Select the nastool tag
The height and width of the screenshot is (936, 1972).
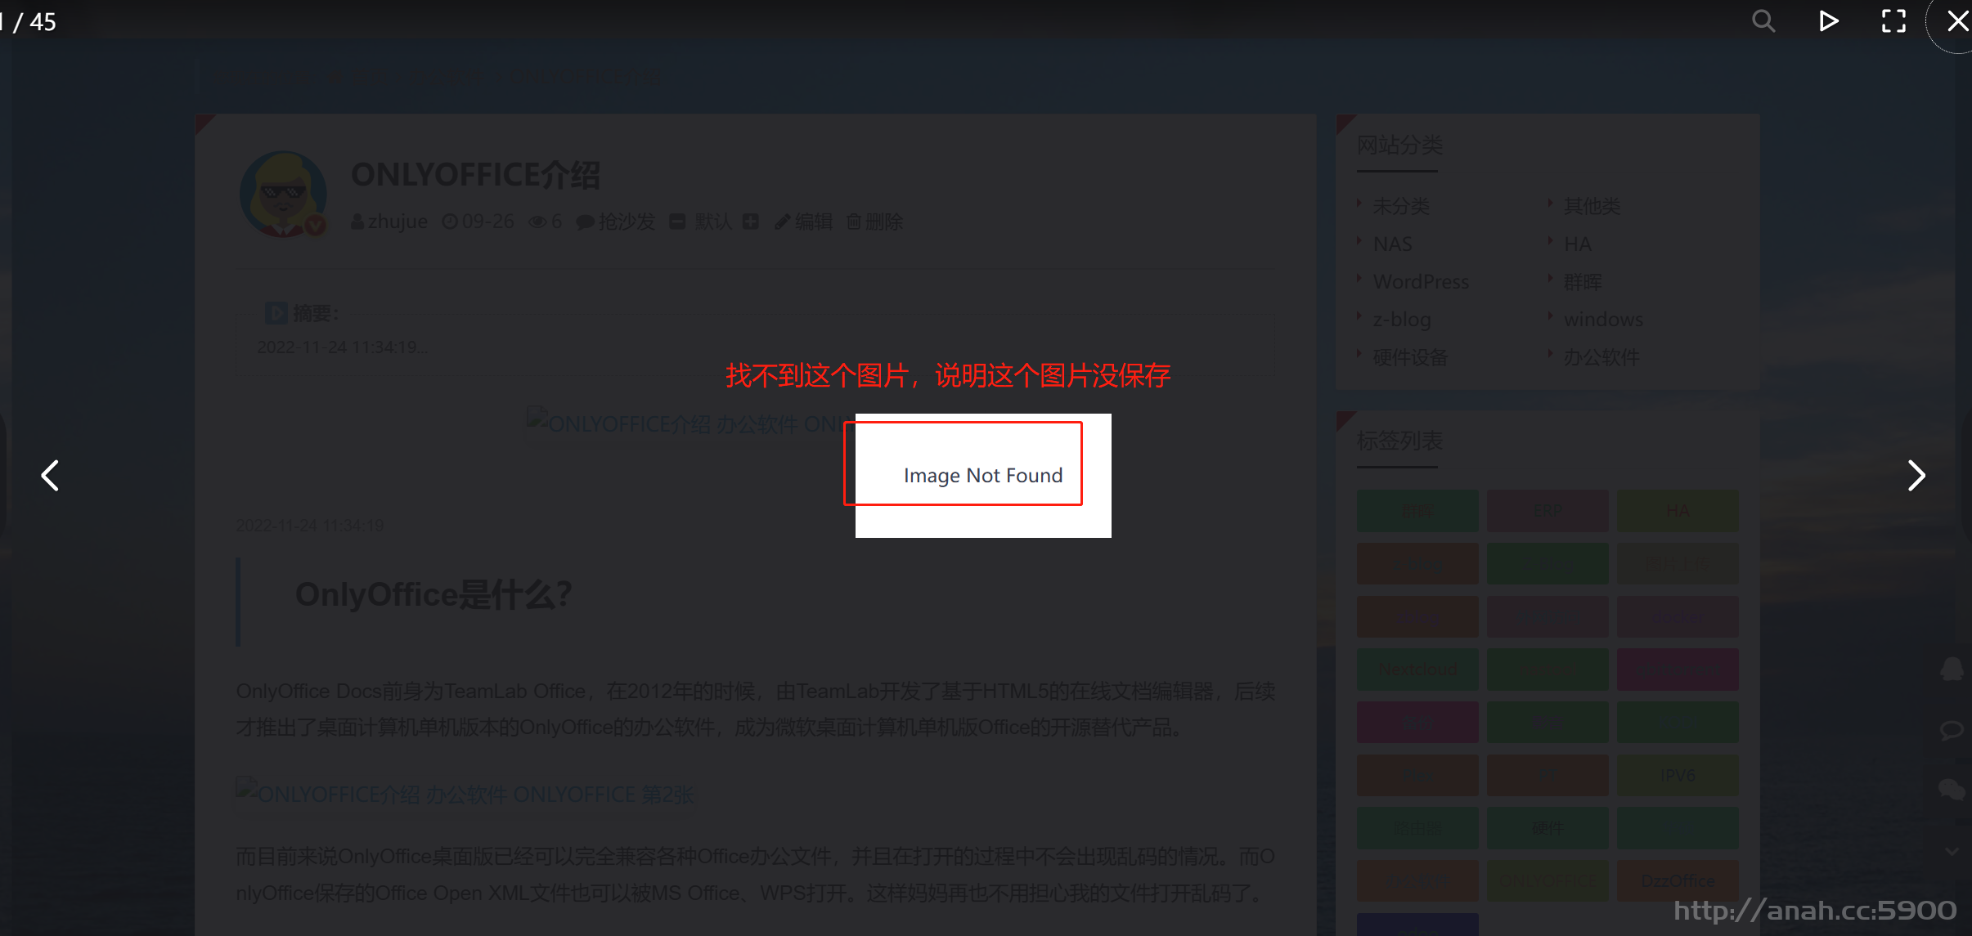click(x=1548, y=670)
